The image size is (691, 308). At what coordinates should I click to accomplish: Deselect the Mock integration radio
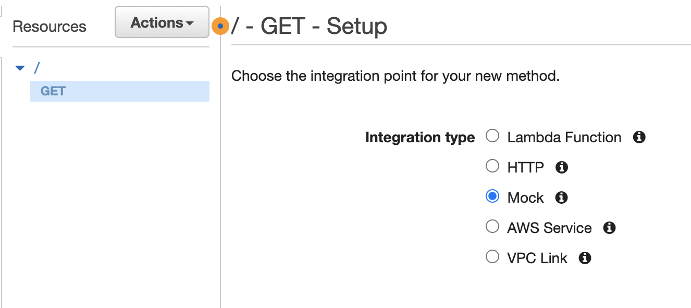pos(492,196)
